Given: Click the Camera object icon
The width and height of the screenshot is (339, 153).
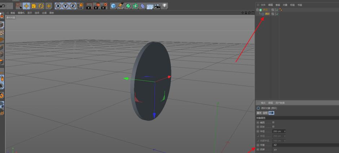Looking at the screenshot, I should 157,6.
